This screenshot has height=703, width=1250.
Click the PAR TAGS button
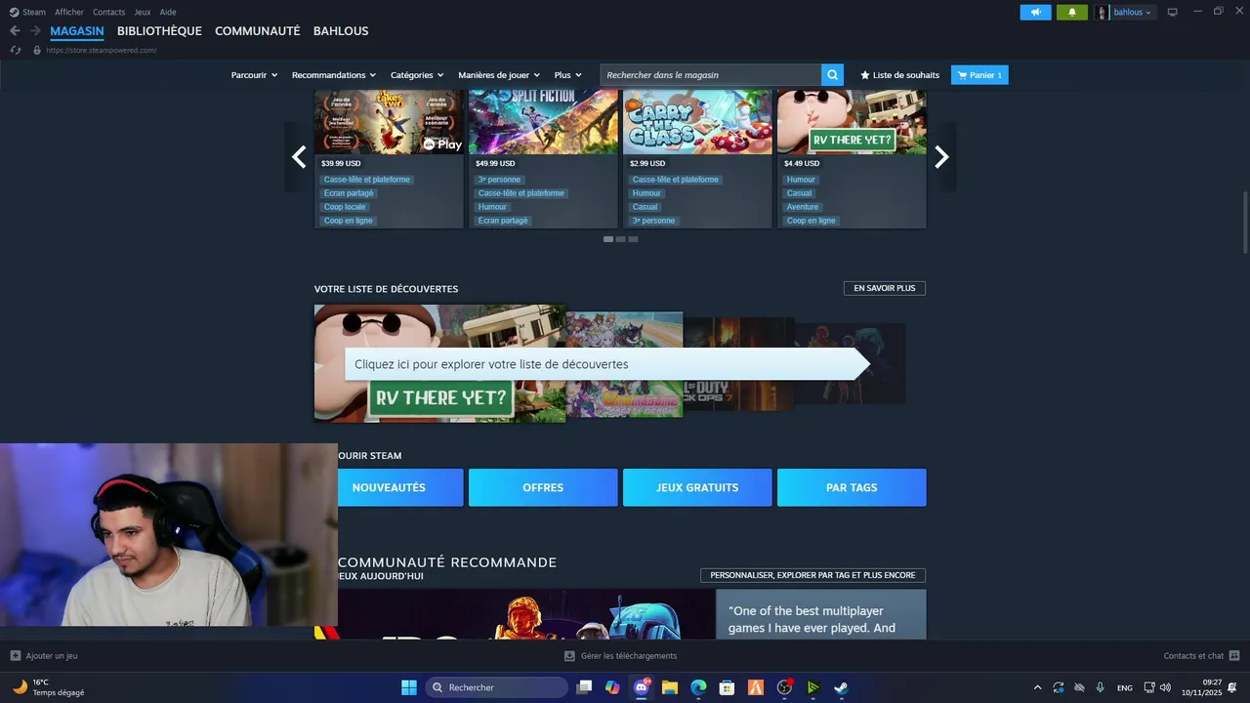[x=852, y=487]
